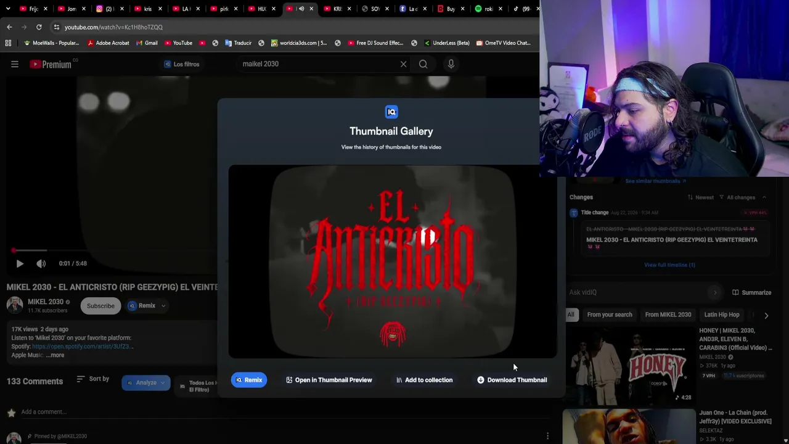Expand the Remix dropdown arrow beside Subscribe
This screenshot has width=789, height=444.
click(x=163, y=306)
